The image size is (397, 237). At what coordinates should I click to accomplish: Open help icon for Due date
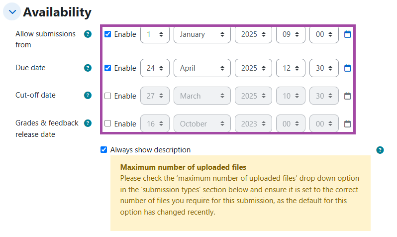(88, 68)
